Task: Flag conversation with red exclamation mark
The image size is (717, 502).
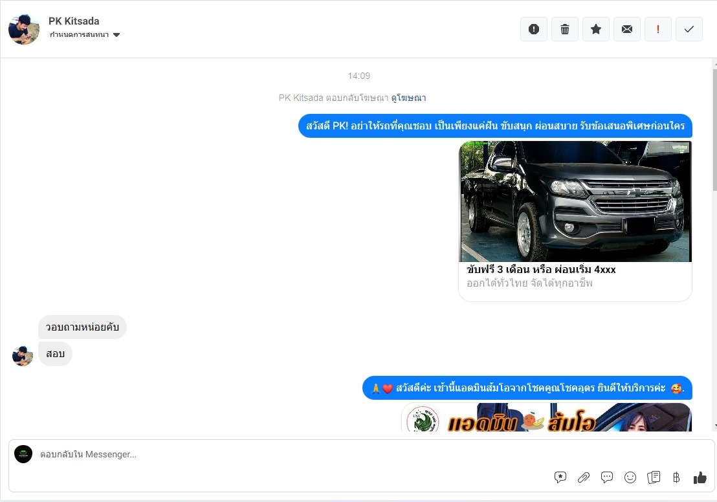Action: pyautogui.click(x=658, y=29)
